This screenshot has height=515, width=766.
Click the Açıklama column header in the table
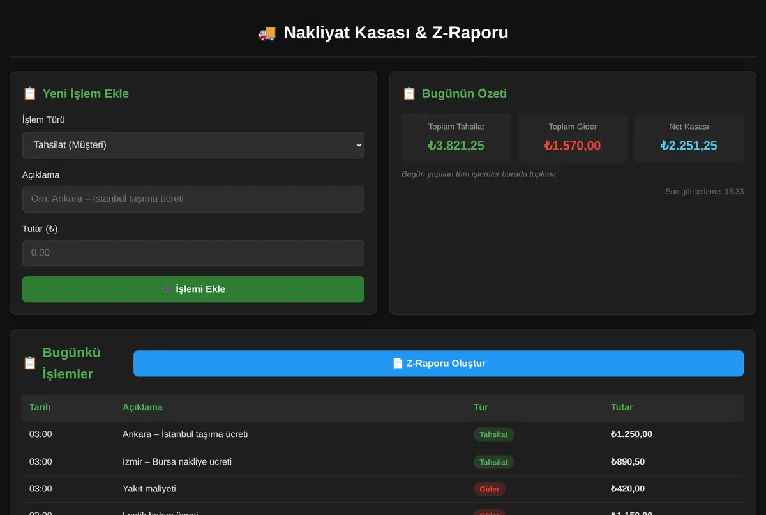click(x=142, y=407)
